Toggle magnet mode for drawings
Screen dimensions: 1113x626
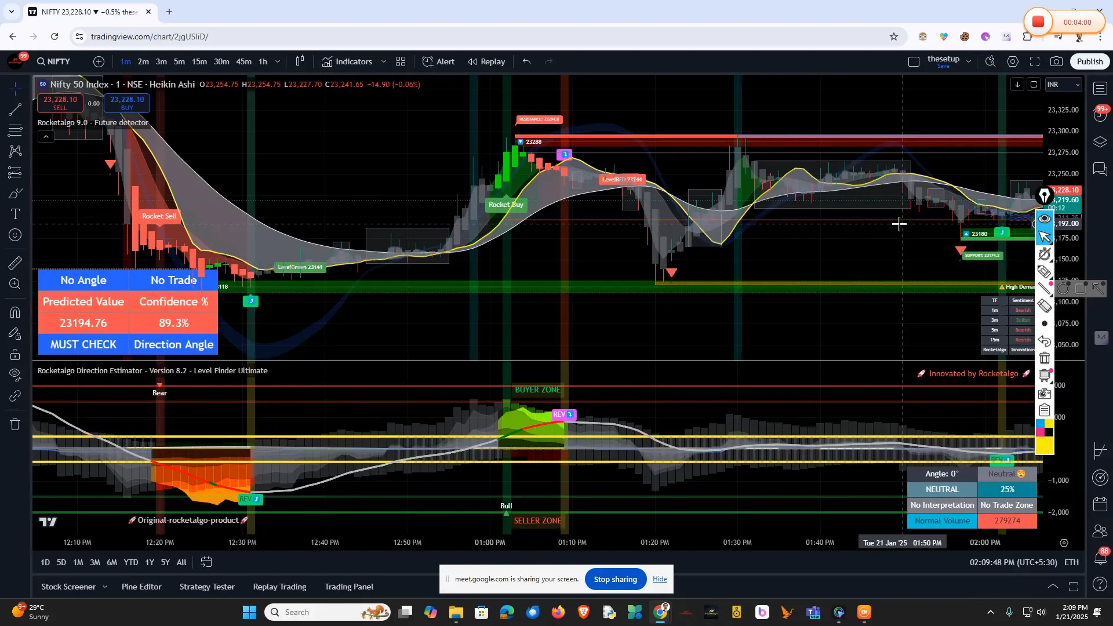(x=16, y=312)
